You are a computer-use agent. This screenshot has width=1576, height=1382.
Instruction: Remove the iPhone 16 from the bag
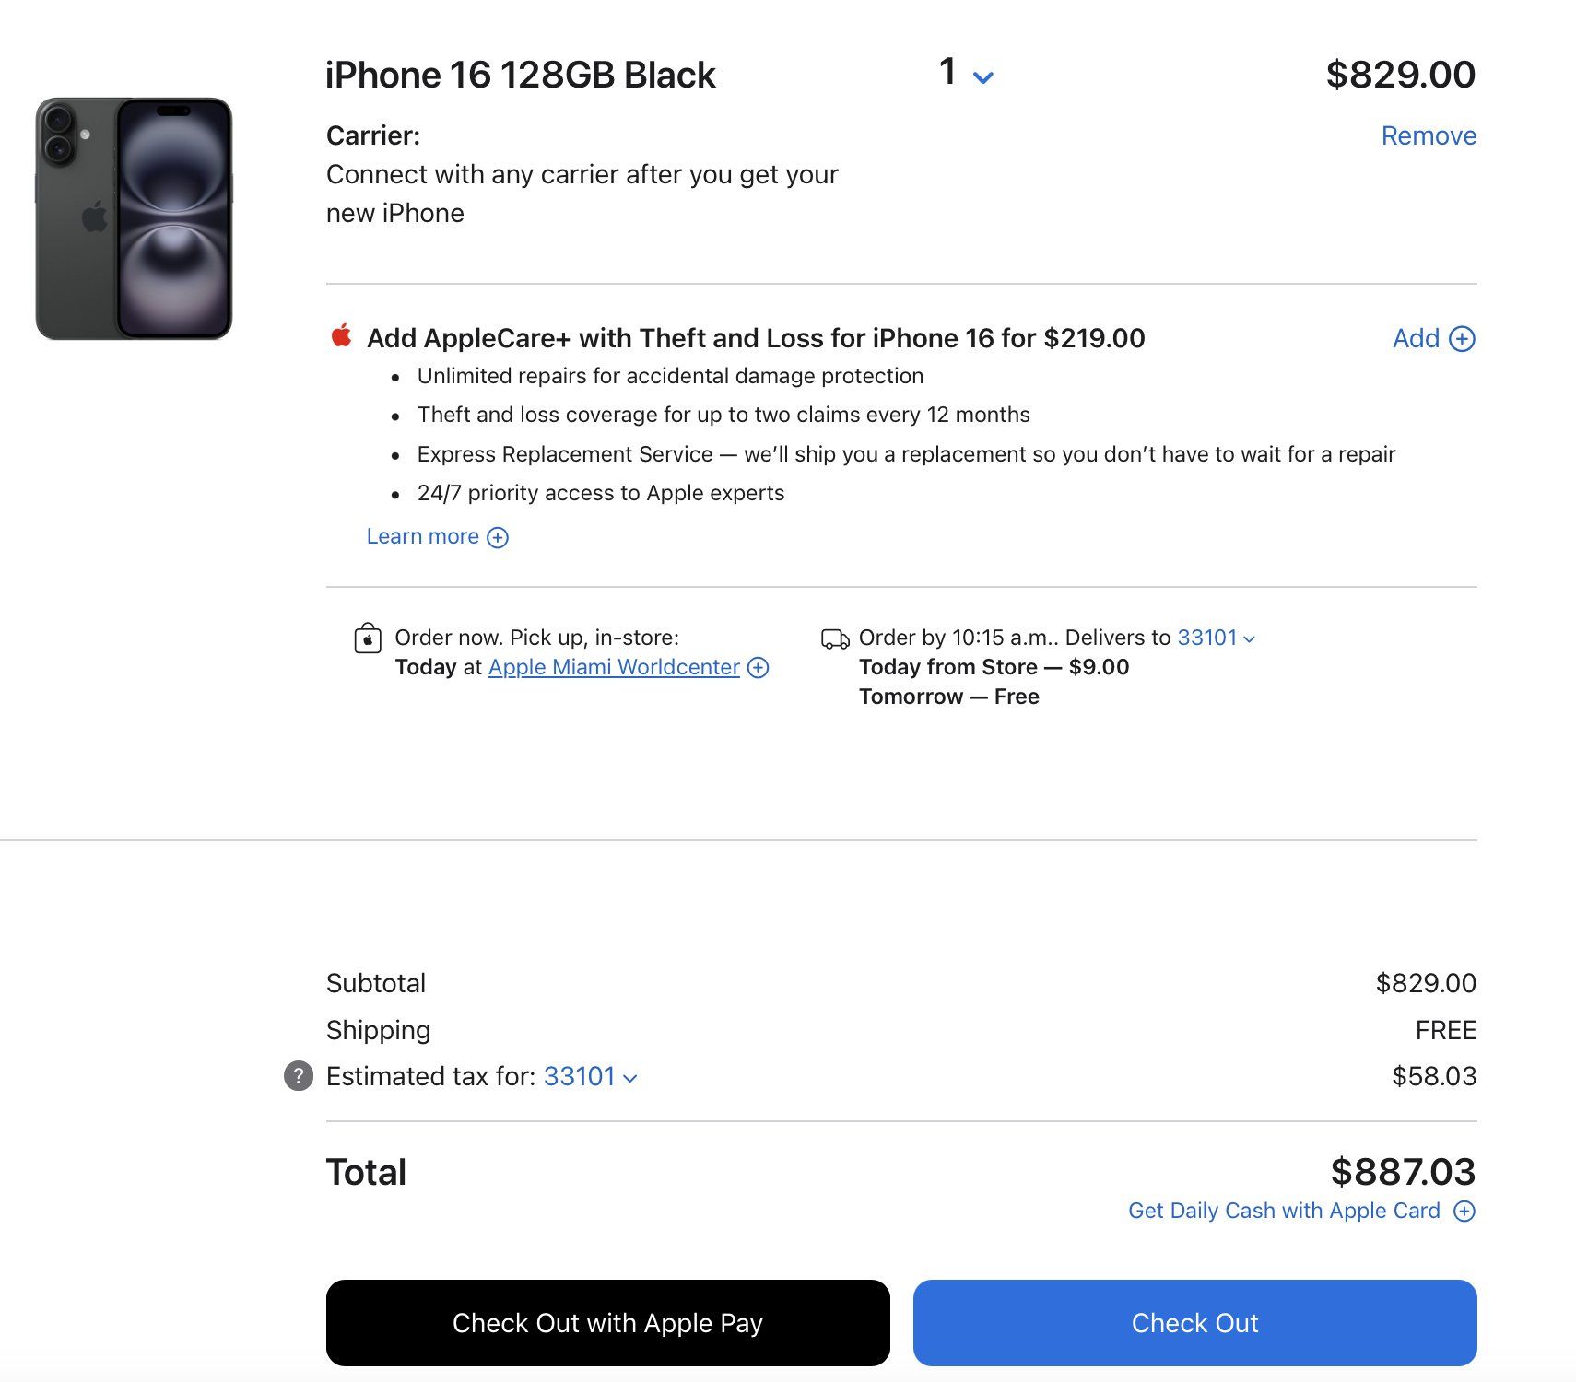coord(1428,135)
